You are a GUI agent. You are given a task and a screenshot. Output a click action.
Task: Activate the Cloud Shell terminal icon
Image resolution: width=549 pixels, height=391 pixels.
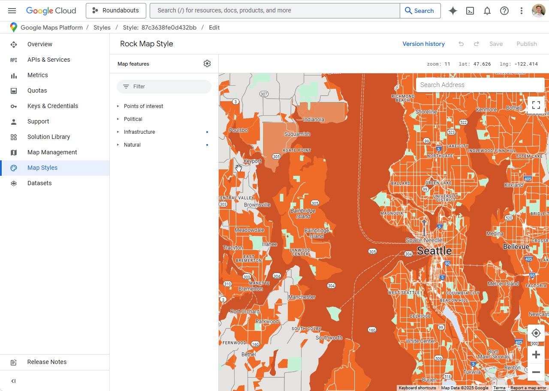470,11
